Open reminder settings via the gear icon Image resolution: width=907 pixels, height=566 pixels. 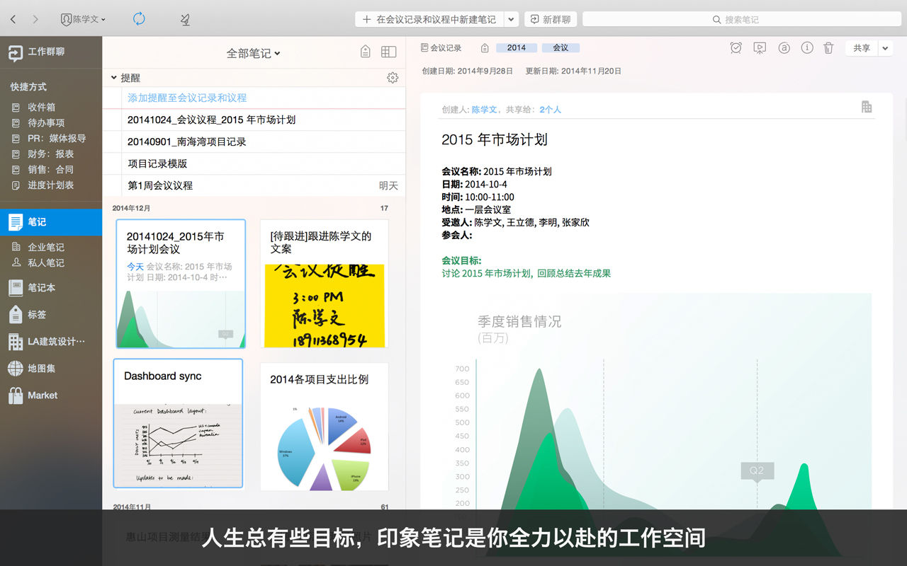[x=393, y=78]
